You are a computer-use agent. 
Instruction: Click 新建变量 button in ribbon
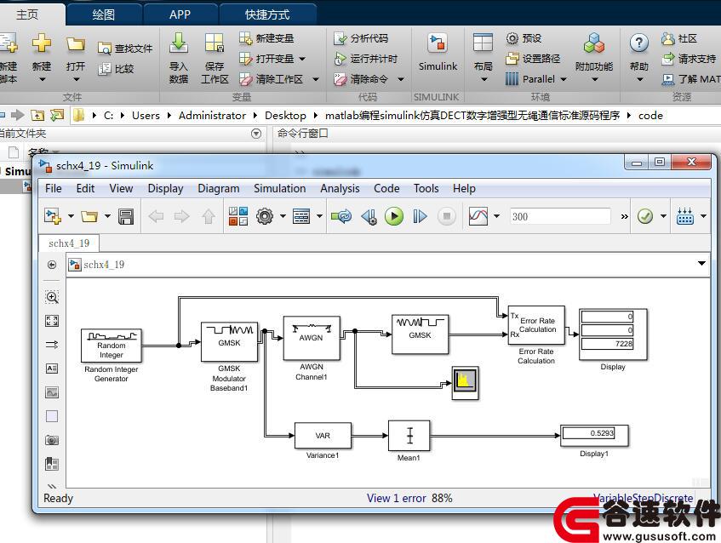[x=266, y=38]
